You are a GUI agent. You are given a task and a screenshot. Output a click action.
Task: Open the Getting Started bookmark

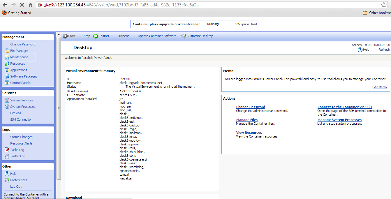(17, 13)
